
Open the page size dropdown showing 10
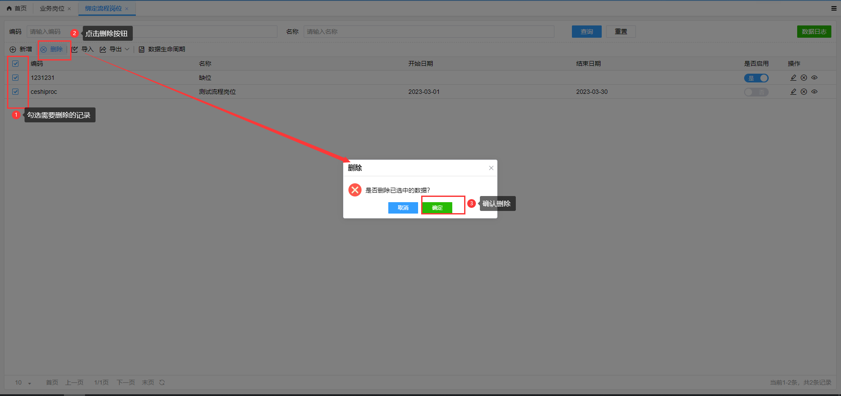[x=23, y=382]
